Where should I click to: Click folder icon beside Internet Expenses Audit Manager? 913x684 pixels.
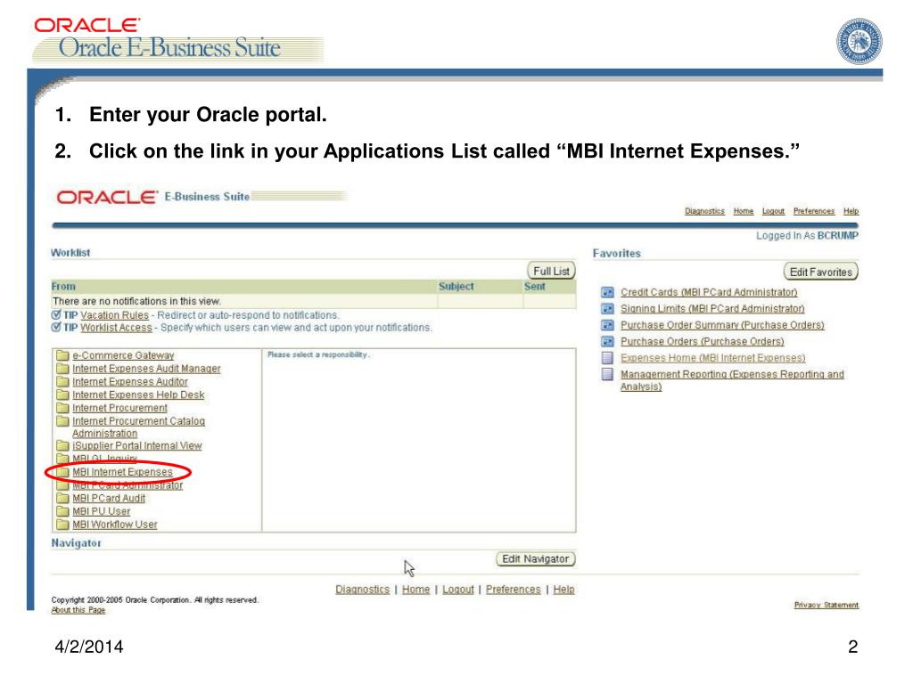click(x=62, y=369)
